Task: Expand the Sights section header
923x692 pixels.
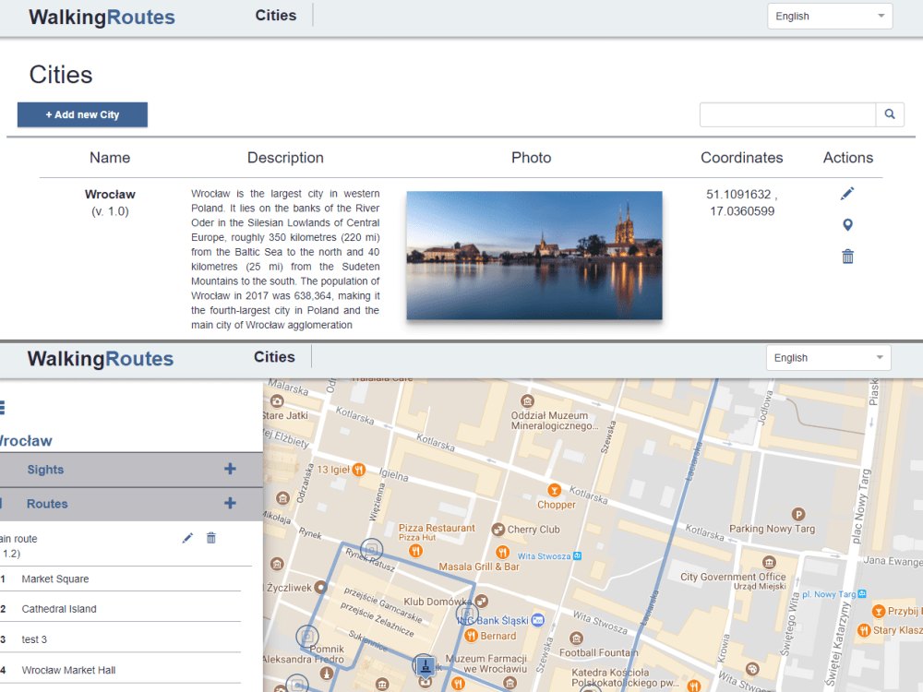Action: click(x=131, y=469)
